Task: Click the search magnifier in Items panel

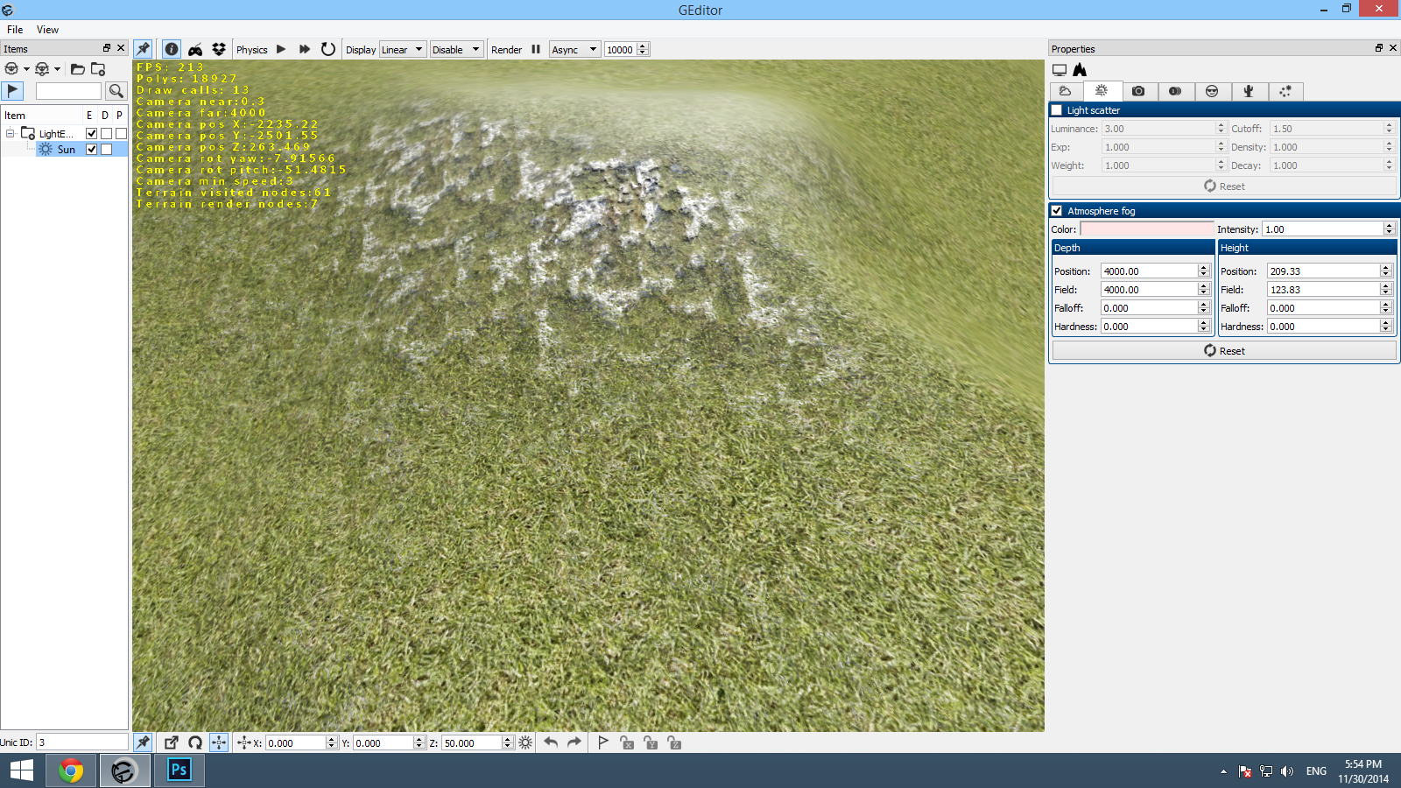Action: click(x=116, y=91)
